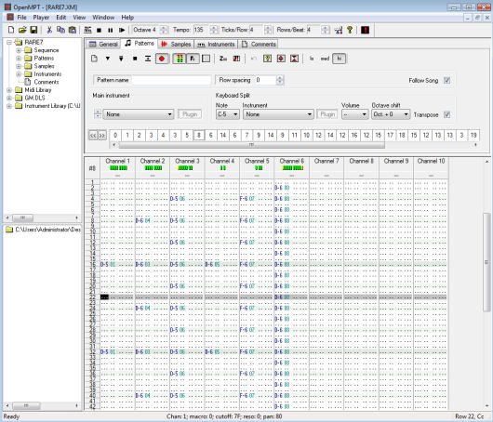493x422 pixels.
Task: Paste from clipboard using main toolbar icon
Action: tap(73, 30)
